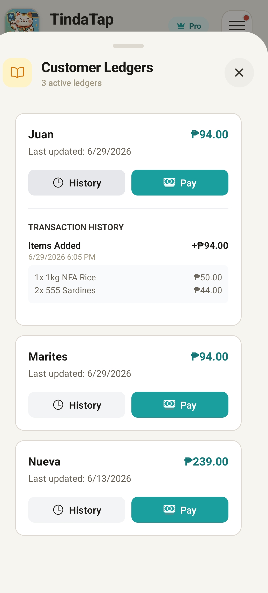Close the Customer Ledgers sheet
Viewport: 268px width, 593px height.
click(x=239, y=73)
